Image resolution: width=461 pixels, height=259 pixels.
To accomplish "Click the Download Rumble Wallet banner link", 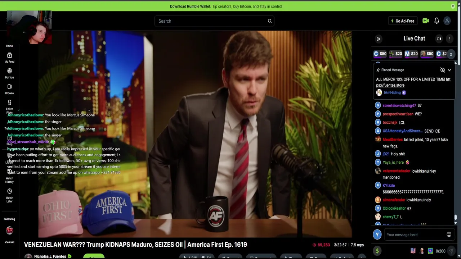I will (226, 6).
